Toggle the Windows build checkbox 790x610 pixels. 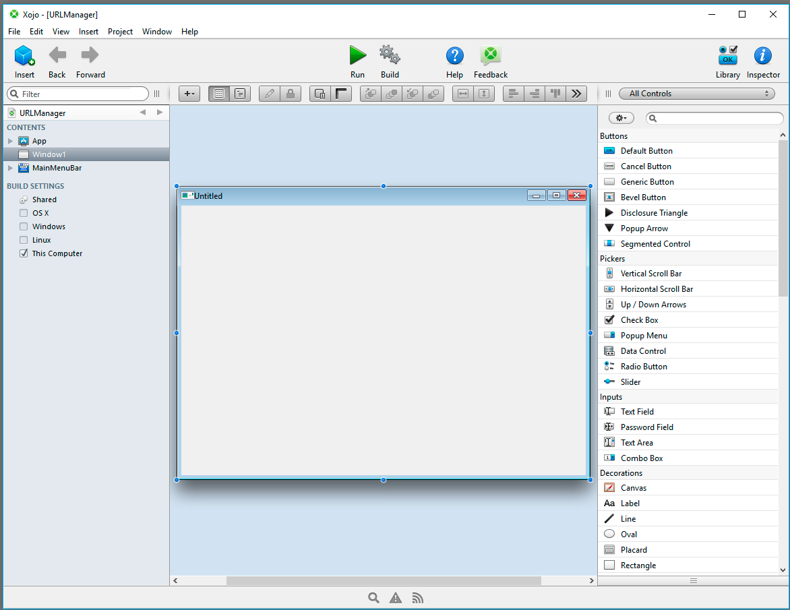[x=24, y=226]
